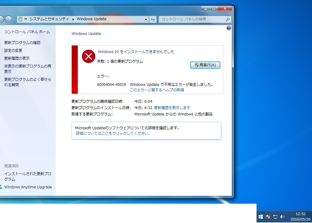The width and height of the screenshot is (312, 223).
Task: Open 更新履歴の表示 in sidebar
Action: coord(17,58)
